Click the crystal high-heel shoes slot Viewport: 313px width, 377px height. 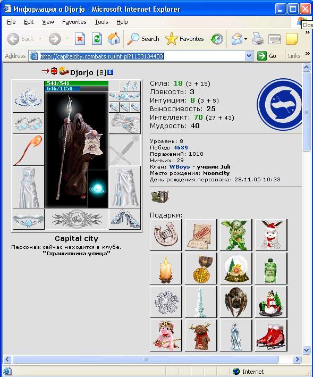pyautogui.click(x=125, y=219)
